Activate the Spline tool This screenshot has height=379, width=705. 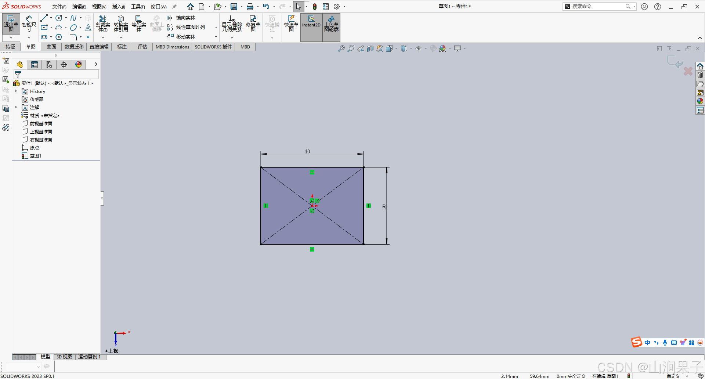73,18
